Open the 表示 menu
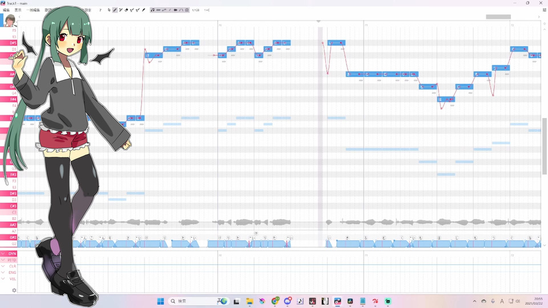Image resolution: width=548 pixels, height=308 pixels. point(18,10)
